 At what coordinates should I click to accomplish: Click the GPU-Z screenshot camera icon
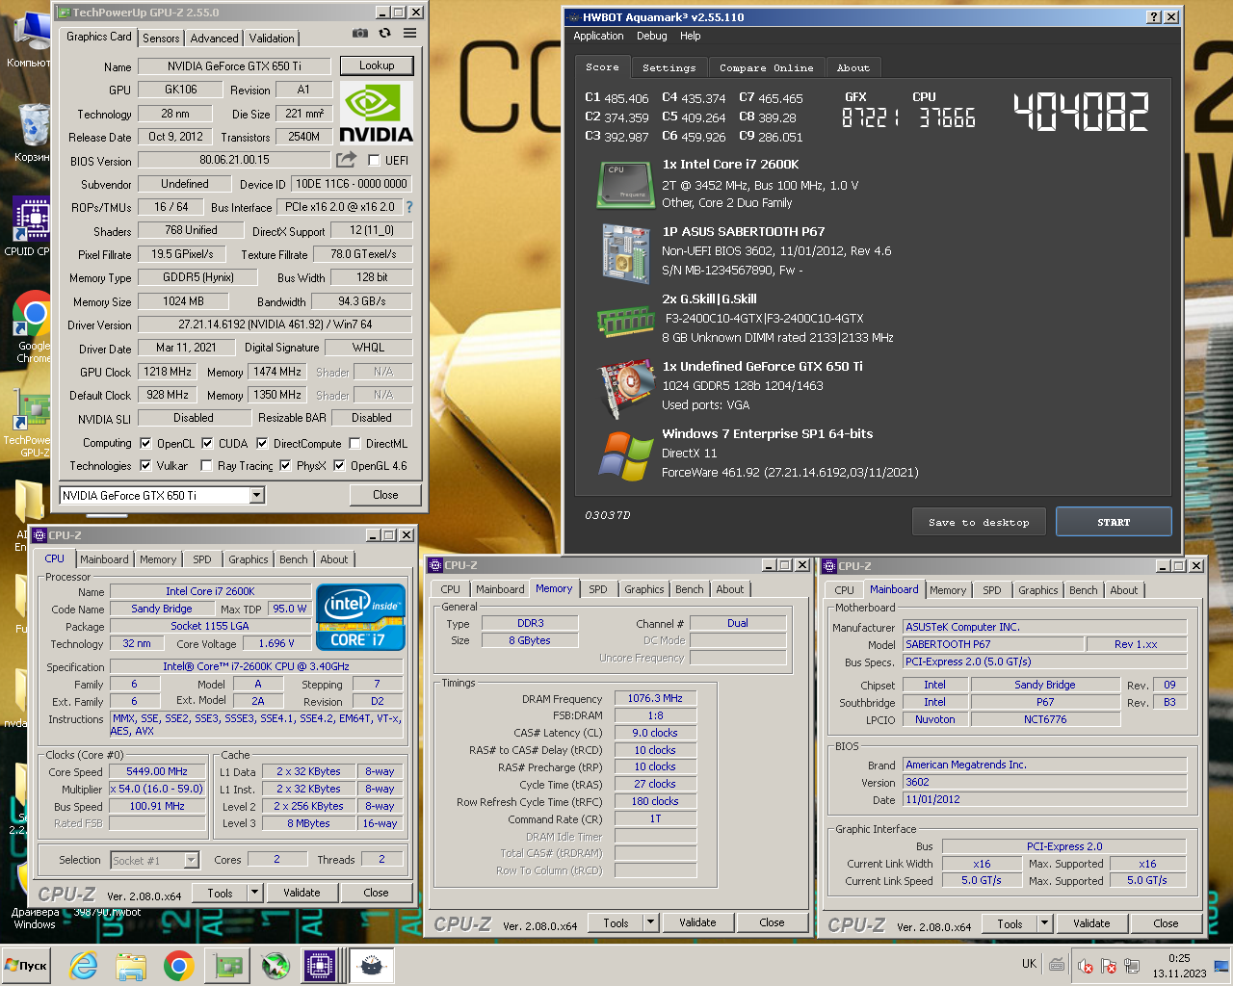click(x=359, y=33)
